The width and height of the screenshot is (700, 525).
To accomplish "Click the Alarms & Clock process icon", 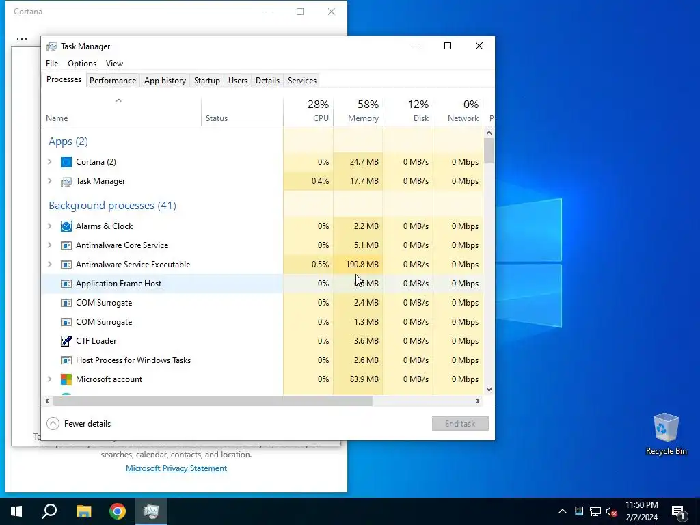I will 66,226.
